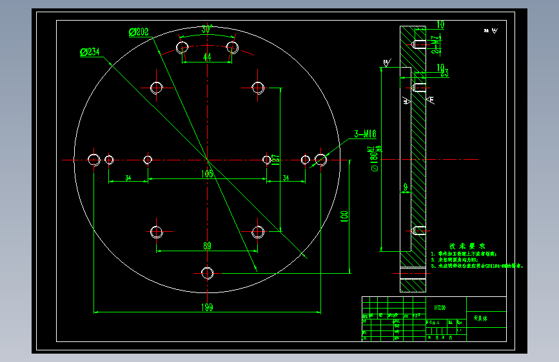Select the Ø234 diameter dimension label
Viewport: 559px width, 362px height.
90,52
